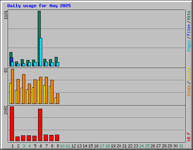This screenshot has width=193, height=150.
Task: Click green day 25 on the x-axis
Action: 147,146
